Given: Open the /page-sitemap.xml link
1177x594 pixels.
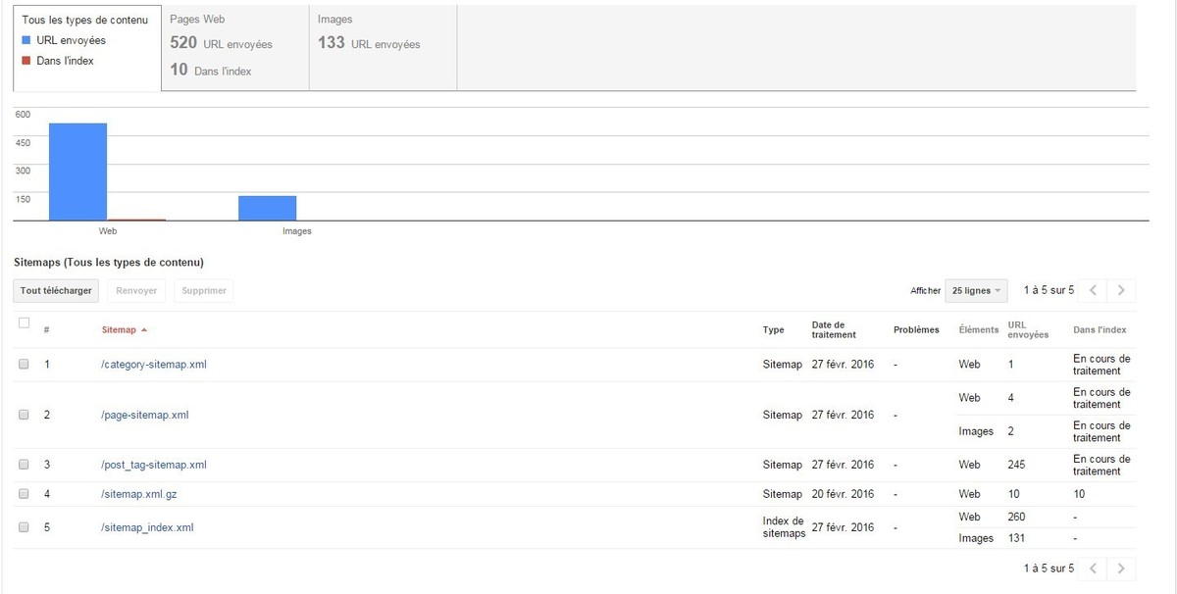Looking at the screenshot, I should [144, 415].
